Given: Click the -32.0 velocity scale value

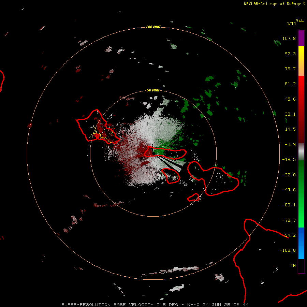Looking at the screenshot, I should click(289, 175).
